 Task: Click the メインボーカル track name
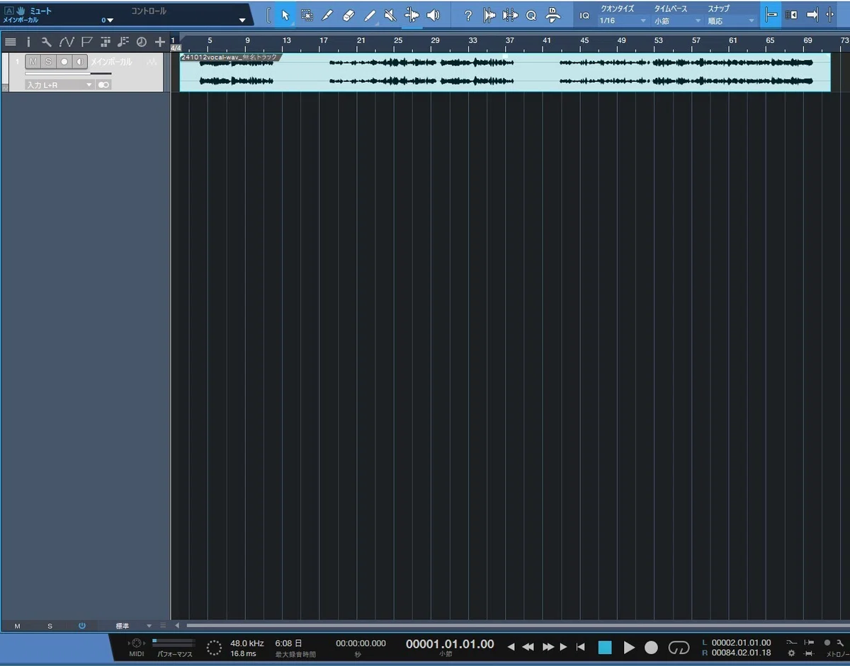point(111,62)
